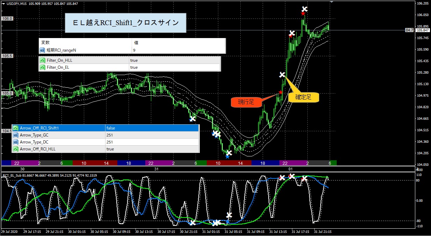Edit the 251 value of Arrow_Type_DC
The width and height of the screenshot is (431, 236).
coord(110,142)
